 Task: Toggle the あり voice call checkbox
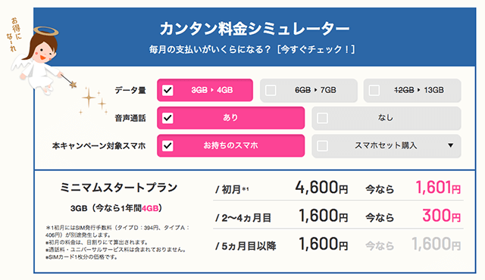tap(167, 118)
